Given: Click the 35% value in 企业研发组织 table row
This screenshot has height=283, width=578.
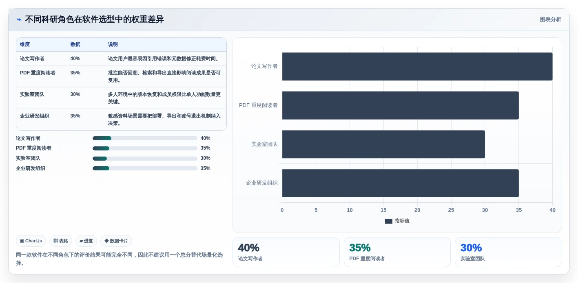Looking at the screenshot, I should (x=75, y=116).
